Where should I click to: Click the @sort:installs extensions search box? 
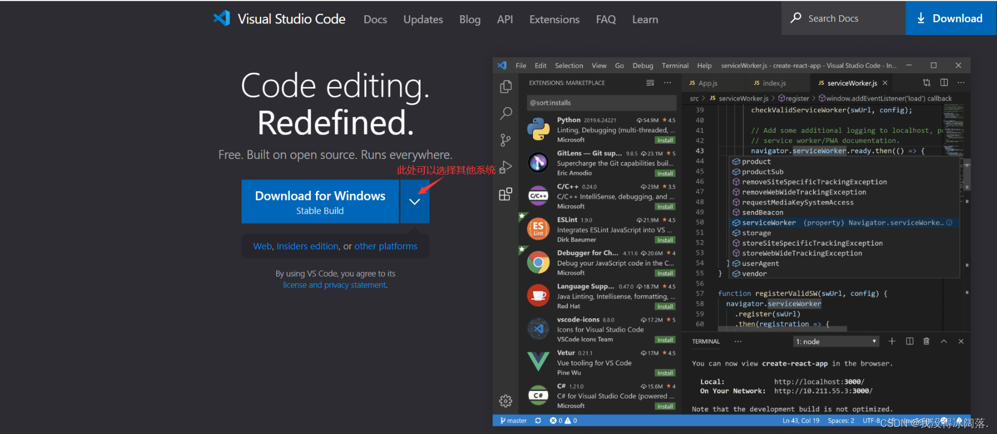(601, 103)
